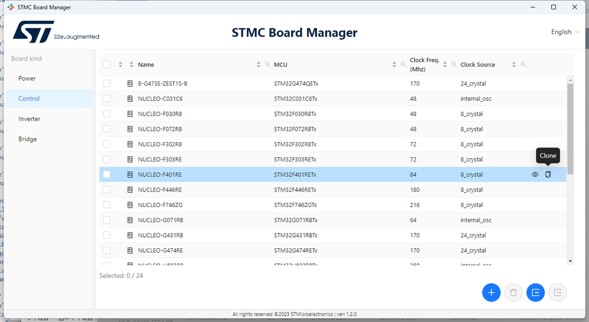The height and width of the screenshot is (322, 589).
Task: Select the Bridge board kind
Action: coord(49,139)
